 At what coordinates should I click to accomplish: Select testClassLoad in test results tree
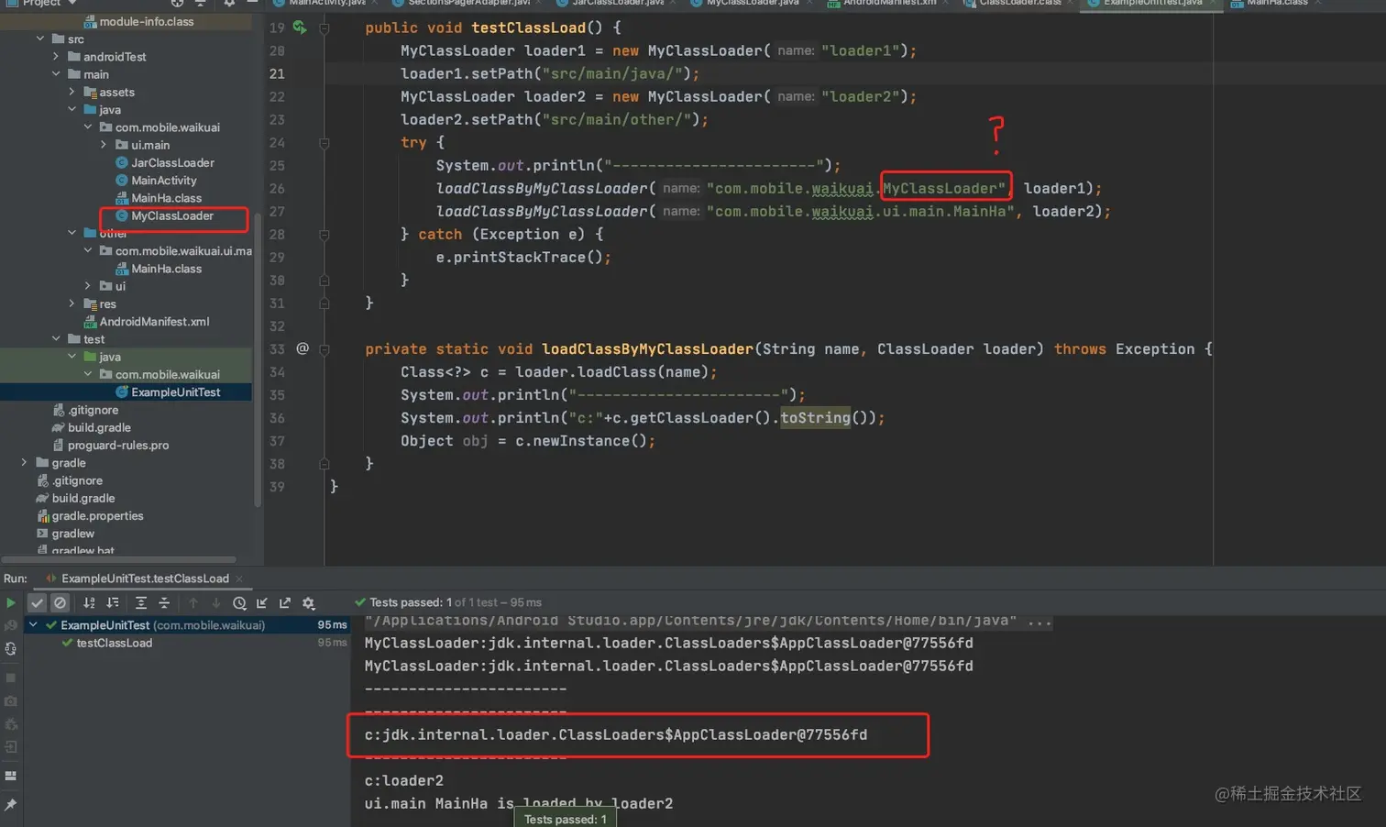point(114,643)
